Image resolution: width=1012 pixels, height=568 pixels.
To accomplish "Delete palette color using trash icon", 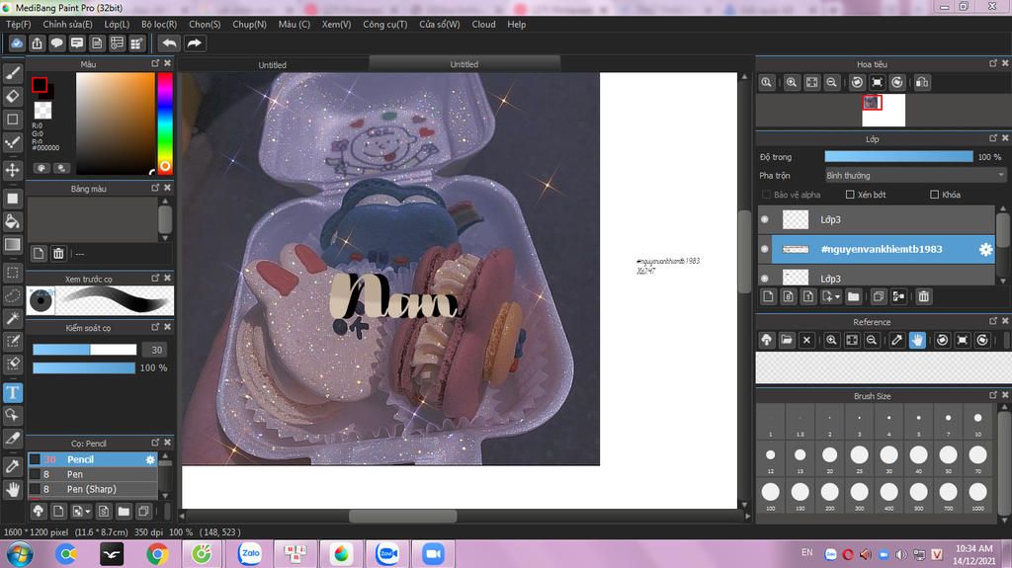I will (x=58, y=253).
